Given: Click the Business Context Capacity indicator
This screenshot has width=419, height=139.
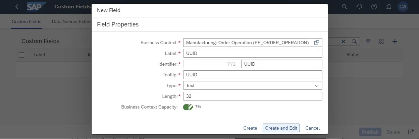Looking at the screenshot, I should pyautogui.click(x=188, y=107).
